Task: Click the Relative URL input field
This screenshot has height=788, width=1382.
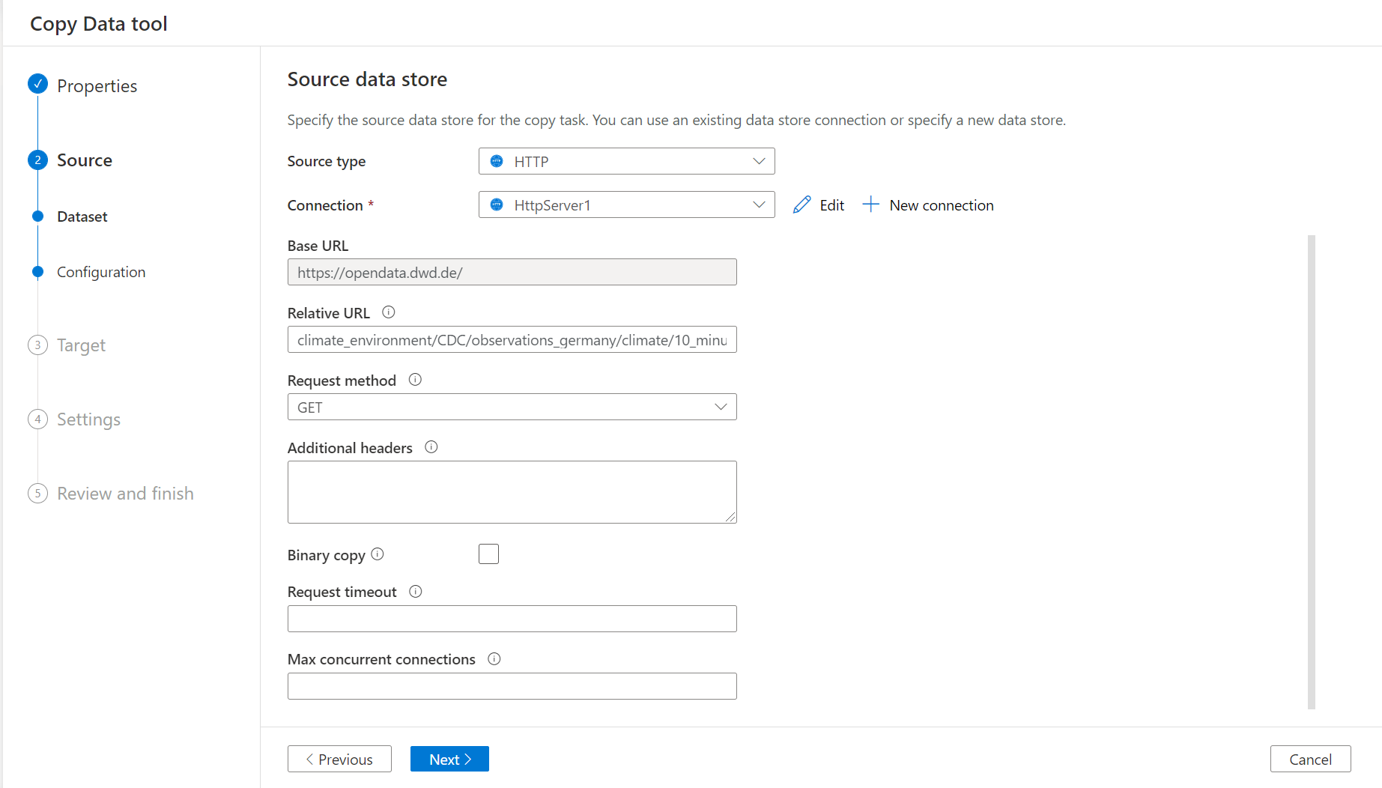Action: pyautogui.click(x=512, y=339)
